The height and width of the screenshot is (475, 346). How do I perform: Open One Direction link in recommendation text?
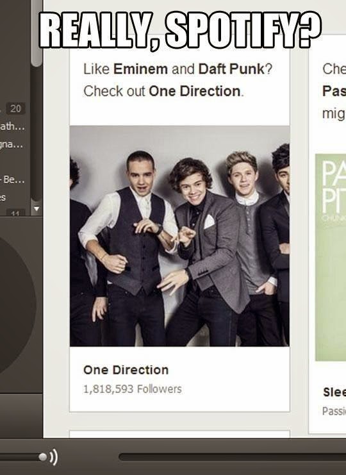195,91
